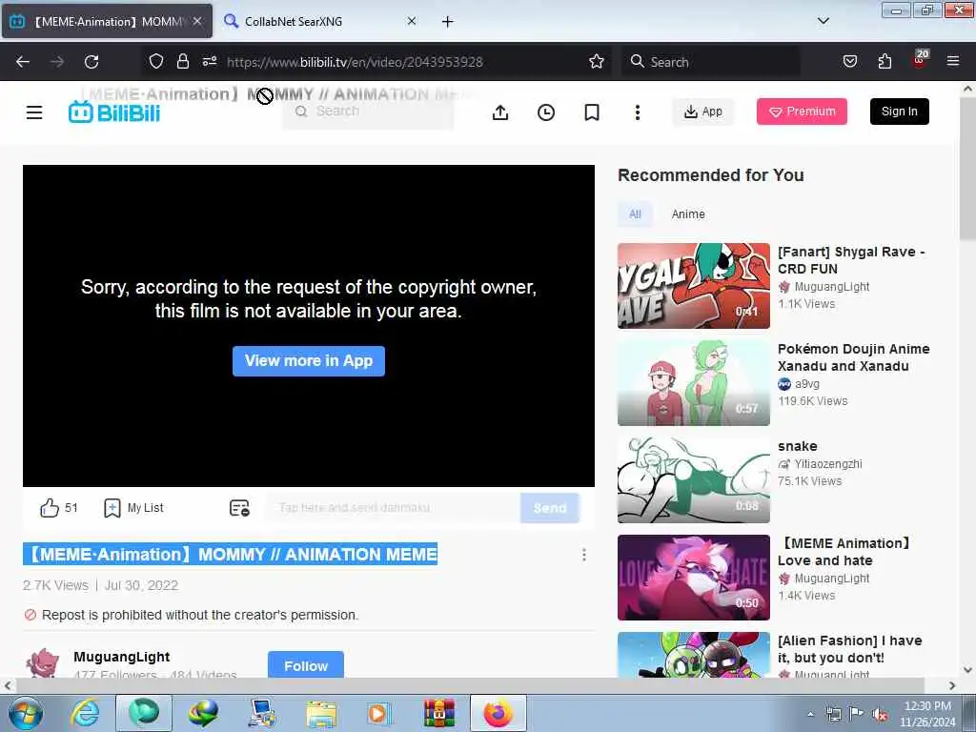Image resolution: width=976 pixels, height=732 pixels.
Task: List all tabs dropdown arrow
Action: [823, 21]
